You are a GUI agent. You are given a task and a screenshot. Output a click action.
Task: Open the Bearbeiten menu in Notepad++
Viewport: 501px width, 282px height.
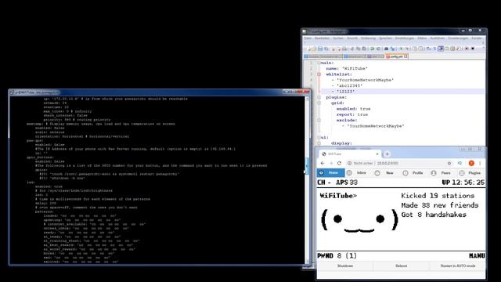[322, 38]
